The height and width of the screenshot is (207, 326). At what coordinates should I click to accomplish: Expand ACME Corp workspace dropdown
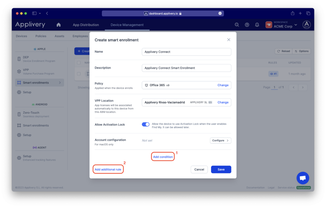(x=296, y=25)
